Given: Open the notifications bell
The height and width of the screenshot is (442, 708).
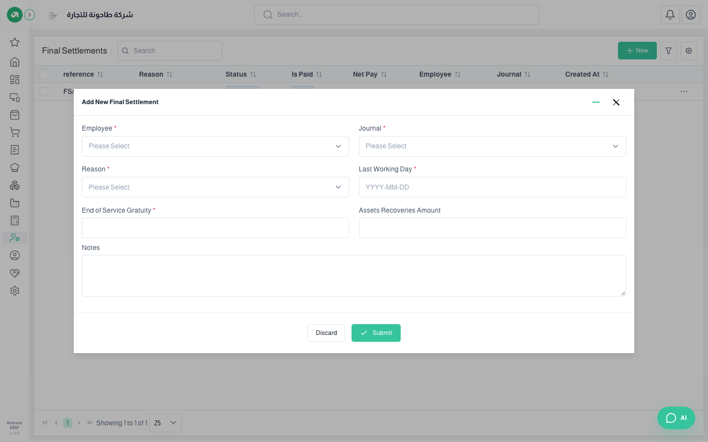Looking at the screenshot, I should click(x=670, y=15).
